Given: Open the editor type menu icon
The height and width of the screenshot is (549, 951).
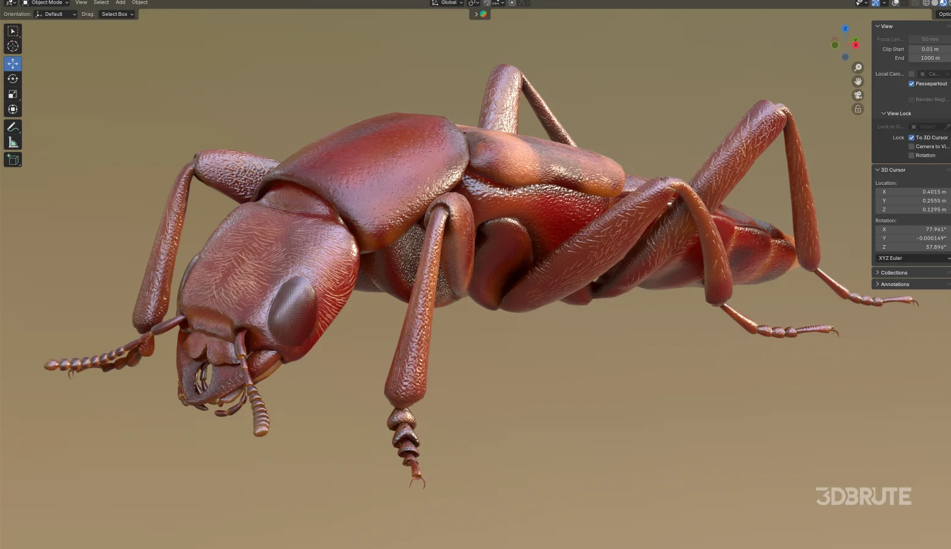Looking at the screenshot, I should coord(11,2).
